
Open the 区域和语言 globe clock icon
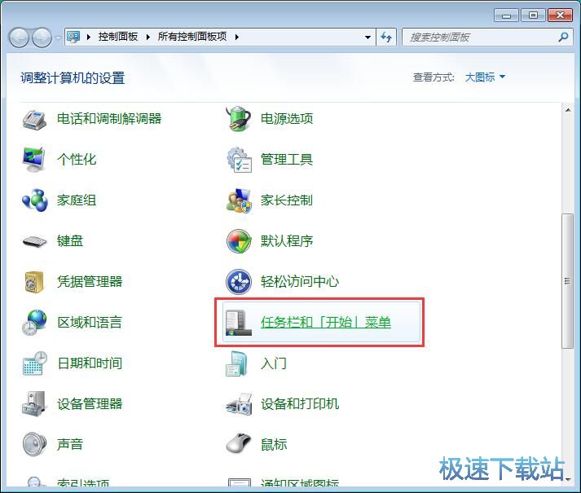click(34, 323)
